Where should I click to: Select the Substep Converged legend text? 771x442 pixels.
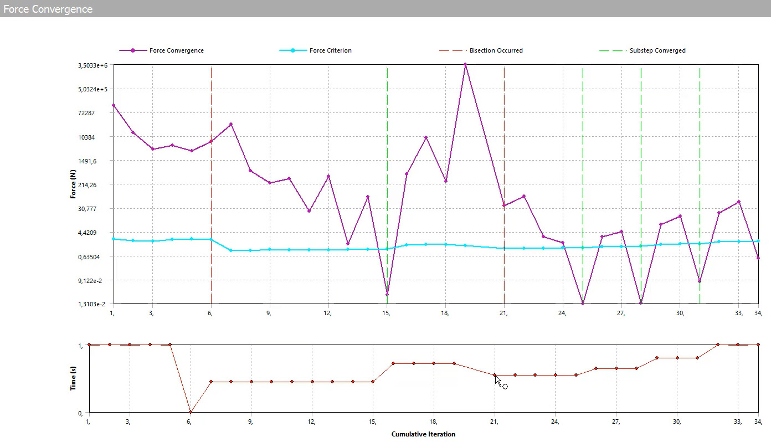(x=657, y=50)
